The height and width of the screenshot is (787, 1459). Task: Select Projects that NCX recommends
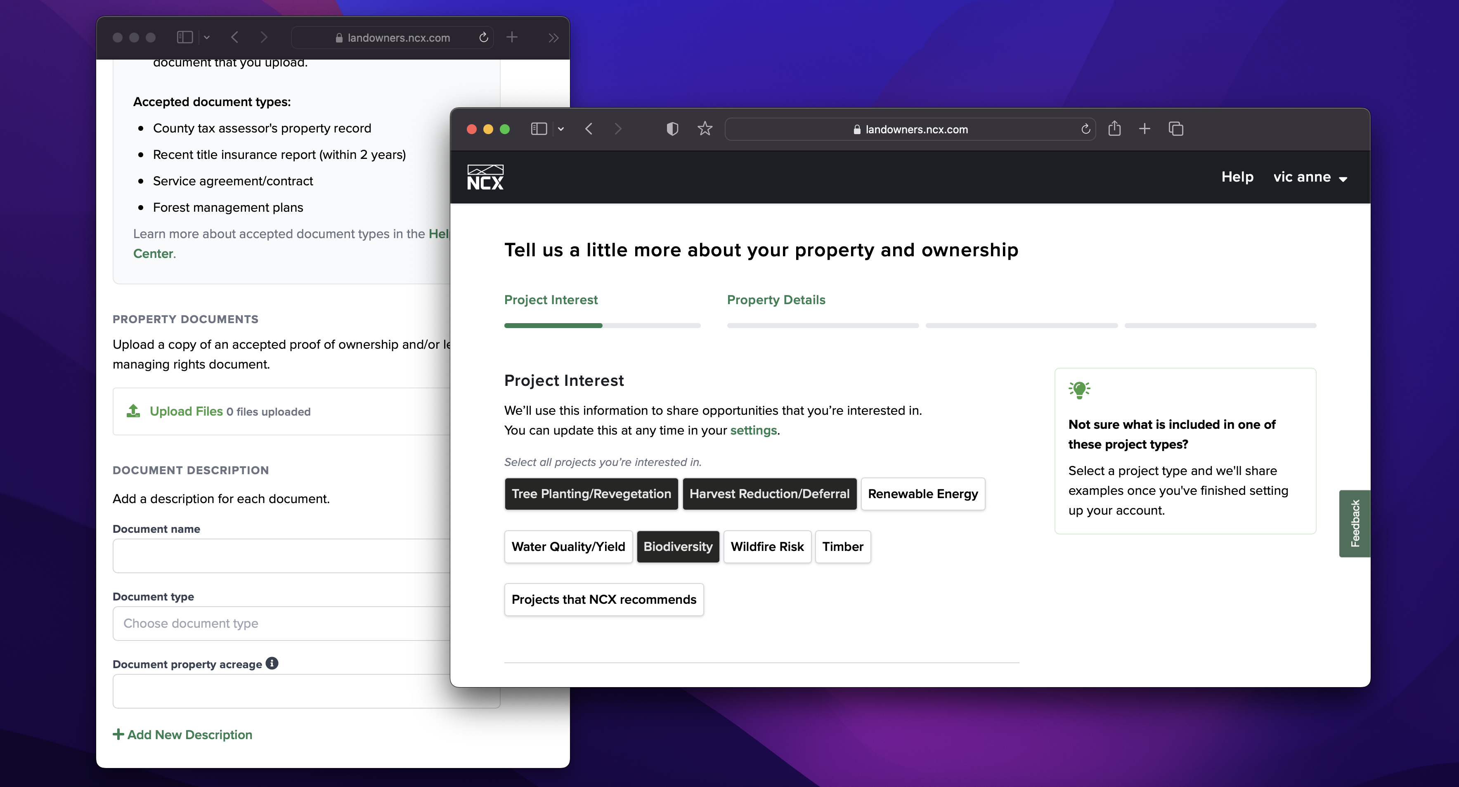coord(604,600)
